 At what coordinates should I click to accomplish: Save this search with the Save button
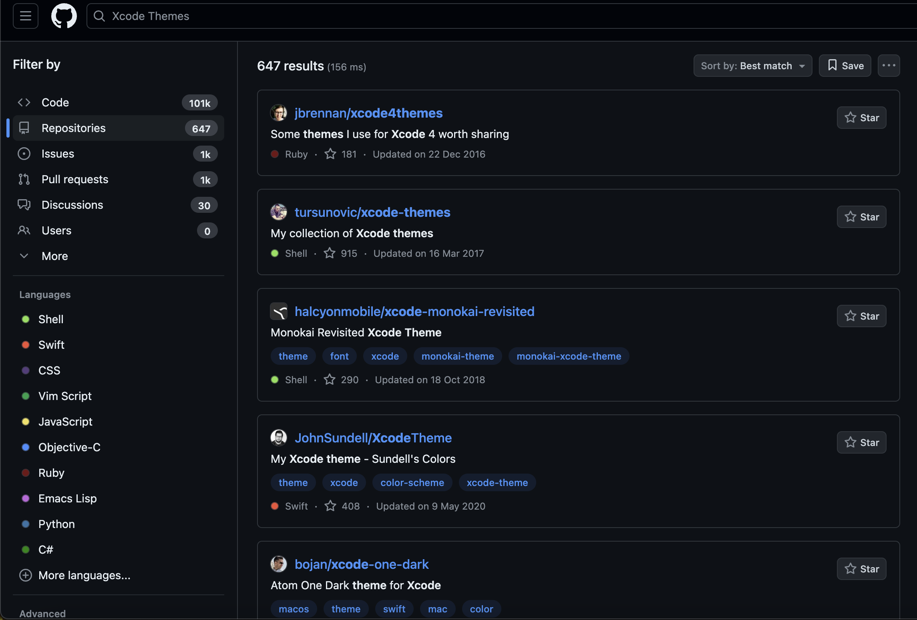(845, 66)
